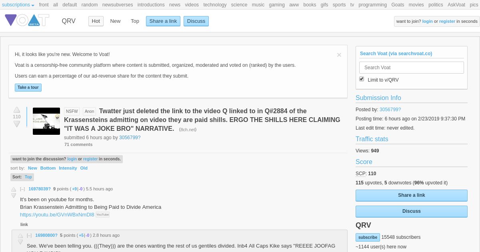
Task: Open Goats subverse in top bar
Action: pyautogui.click(x=398, y=5)
